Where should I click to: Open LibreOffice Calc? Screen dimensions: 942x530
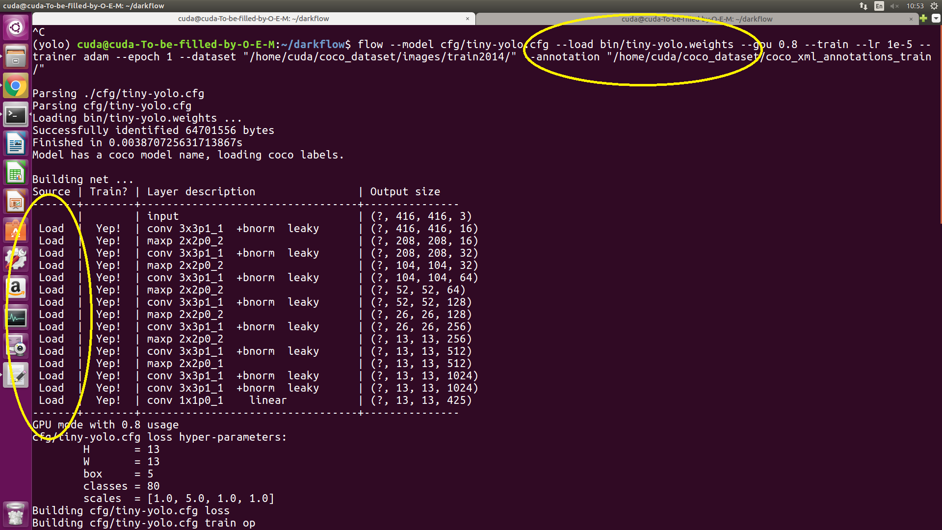[x=16, y=173]
